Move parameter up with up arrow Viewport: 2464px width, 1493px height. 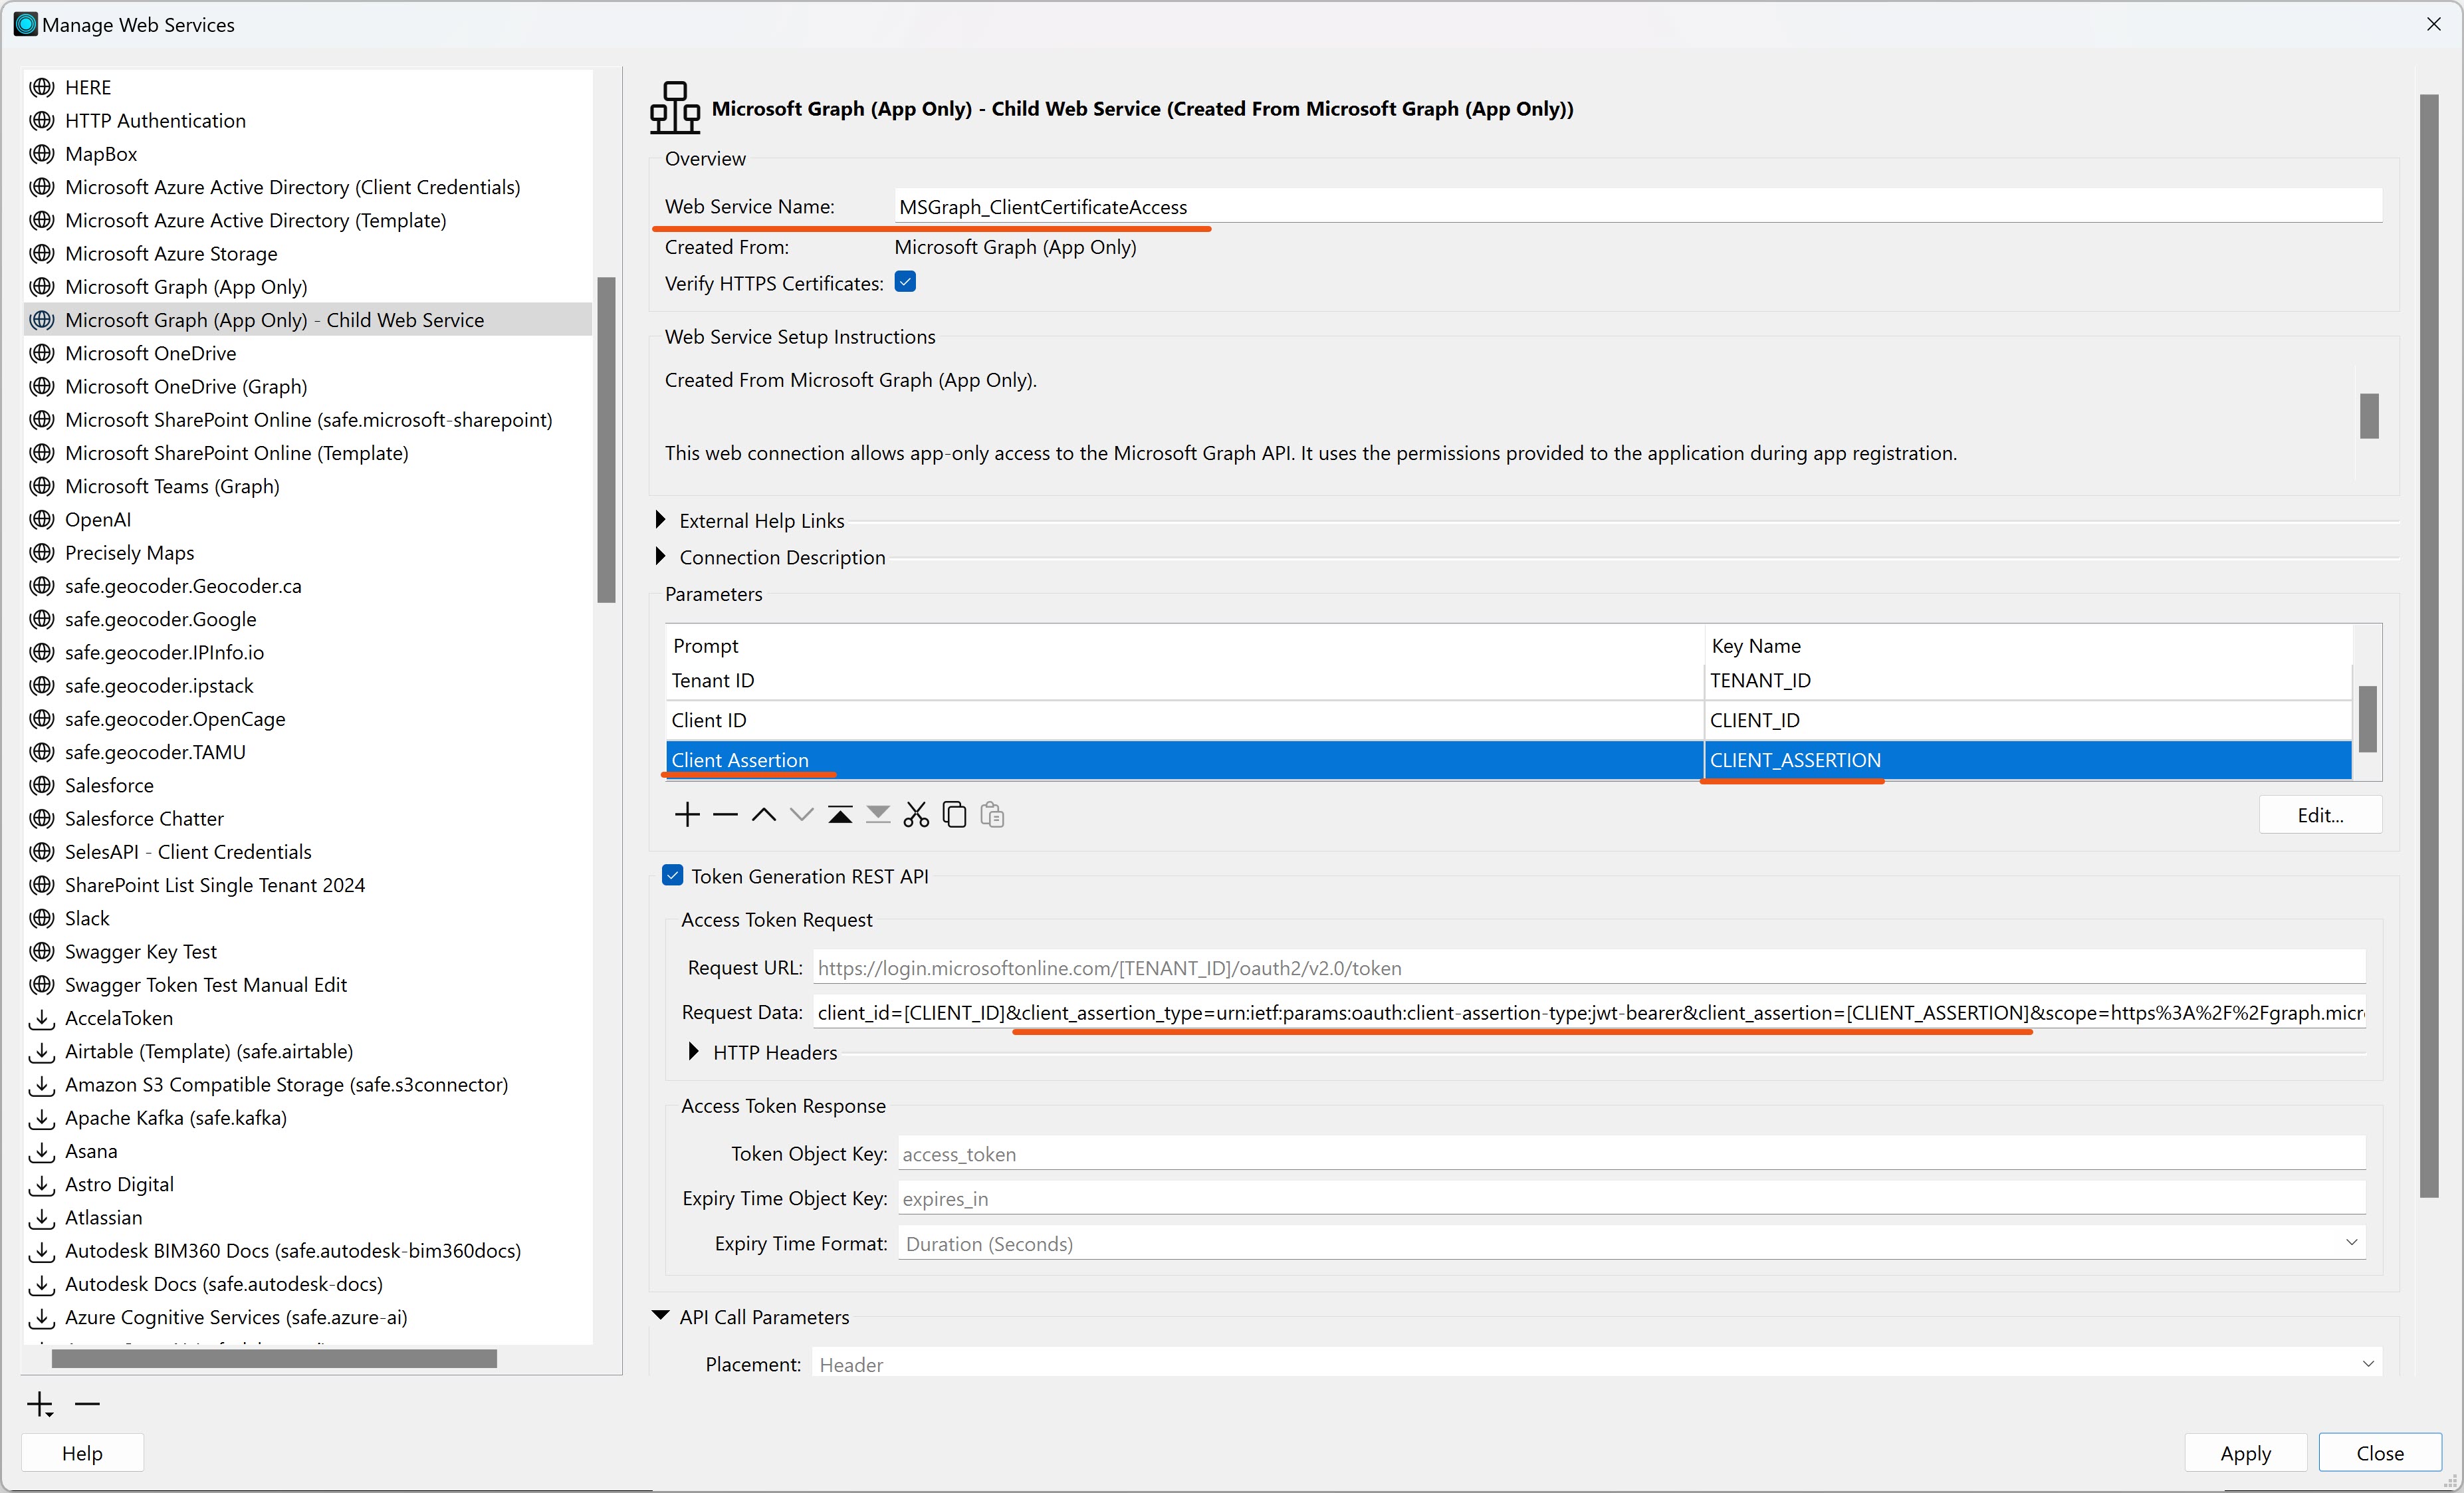click(764, 815)
